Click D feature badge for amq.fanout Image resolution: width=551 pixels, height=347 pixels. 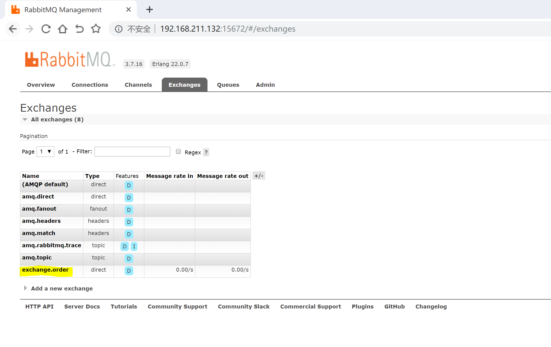(x=129, y=210)
